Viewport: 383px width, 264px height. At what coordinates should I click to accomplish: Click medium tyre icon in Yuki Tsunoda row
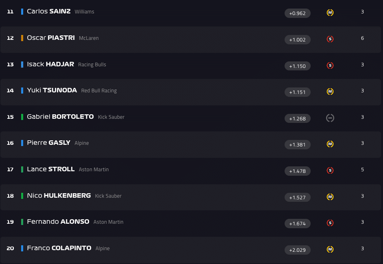pyautogui.click(x=330, y=92)
